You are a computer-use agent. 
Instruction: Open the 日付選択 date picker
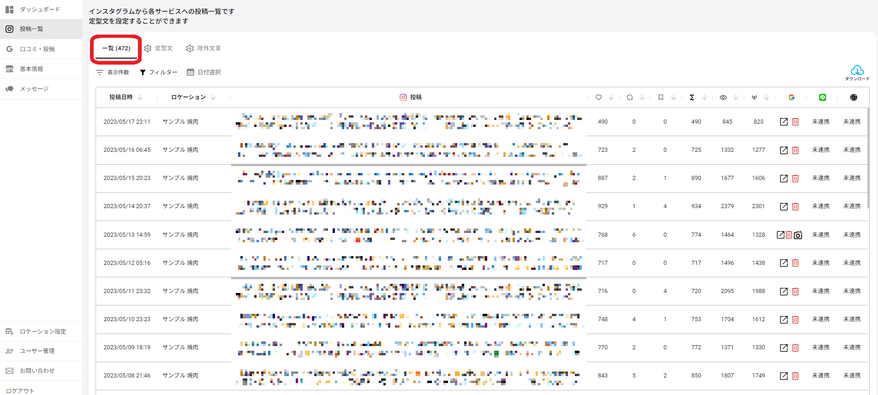pyautogui.click(x=204, y=72)
